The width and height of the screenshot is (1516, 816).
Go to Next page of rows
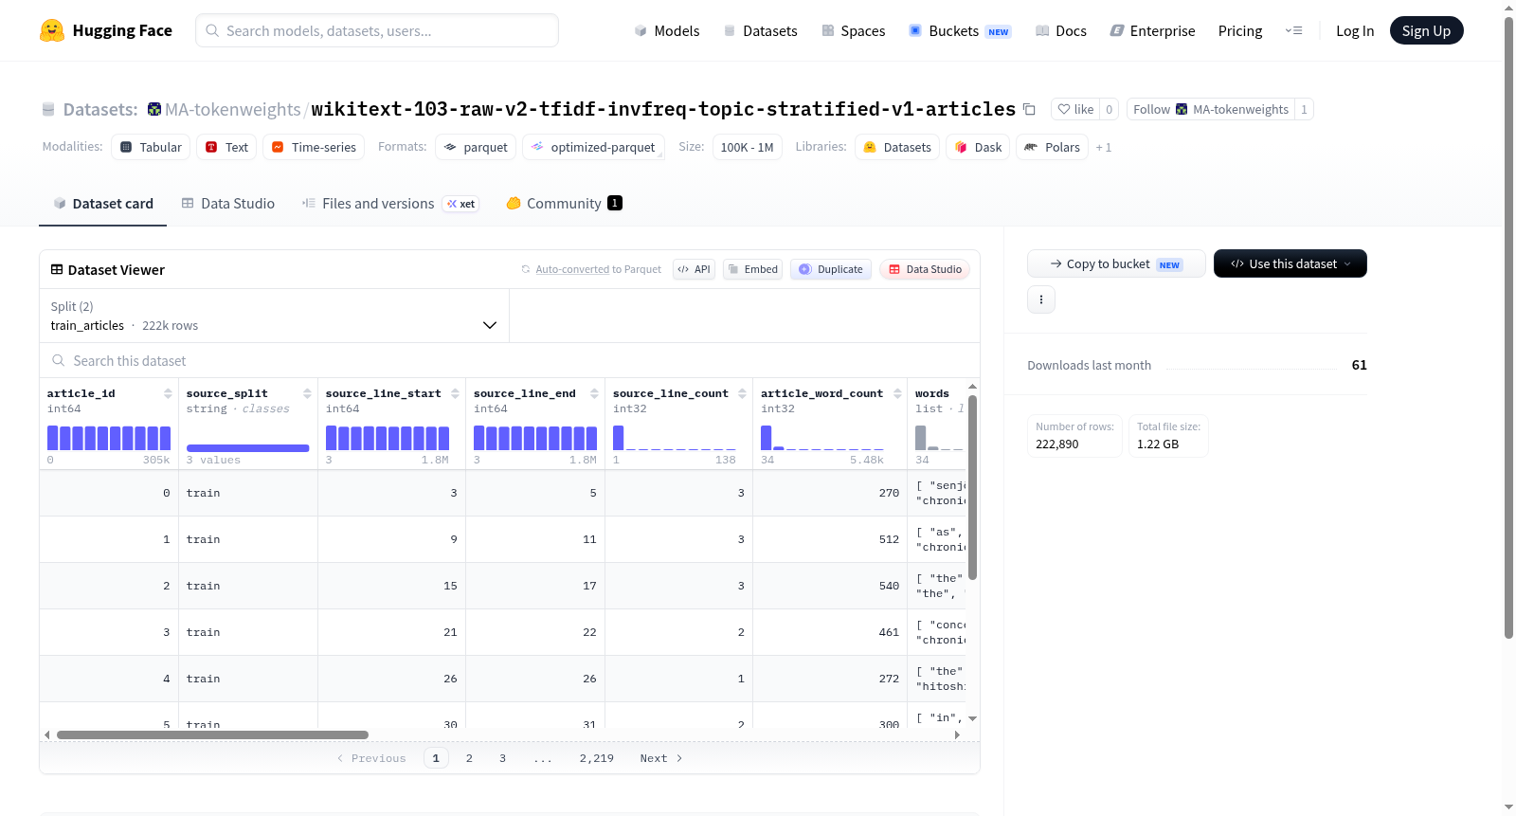pos(661,758)
